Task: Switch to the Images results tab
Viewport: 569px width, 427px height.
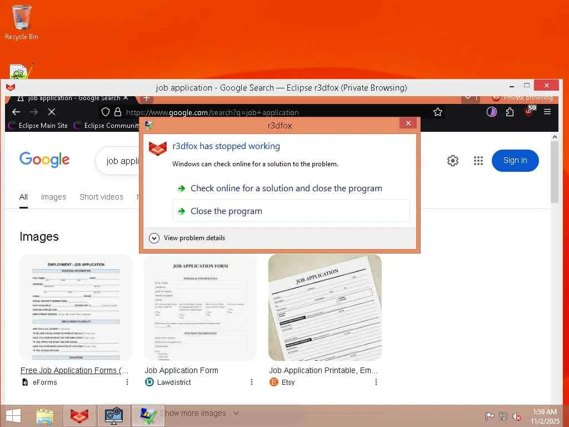Action: [x=53, y=197]
